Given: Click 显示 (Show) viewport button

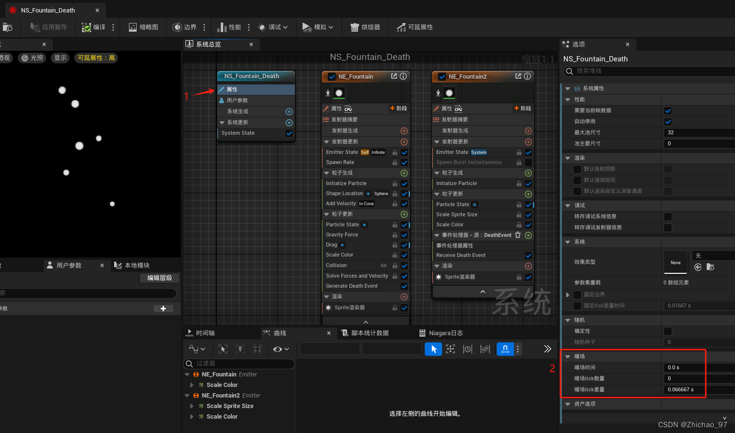Looking at the screenshot, I should pos(60,58).
